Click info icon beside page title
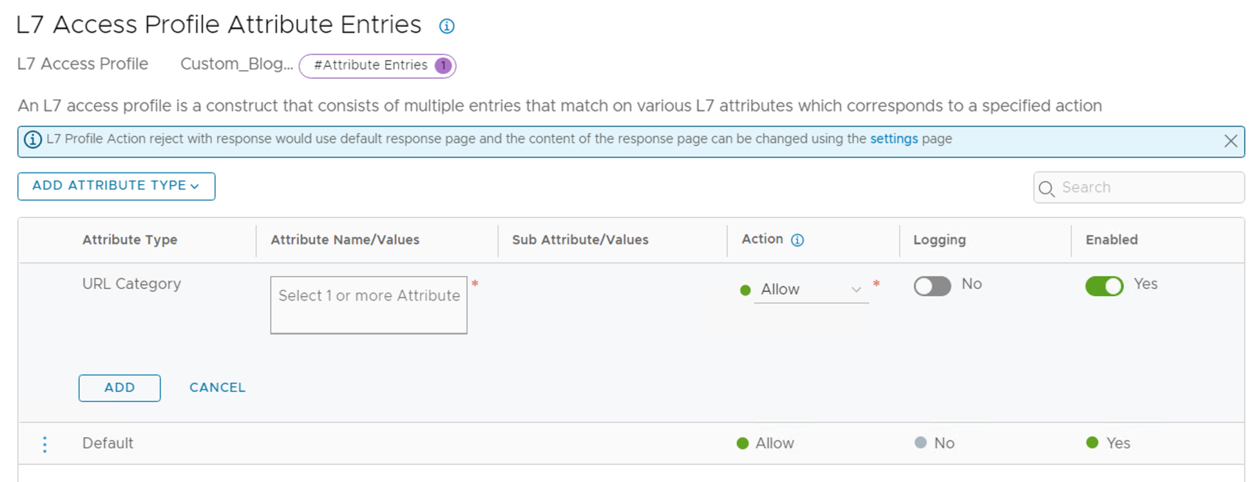Viewport: 1249px width, 482px height. coord(447,26)
